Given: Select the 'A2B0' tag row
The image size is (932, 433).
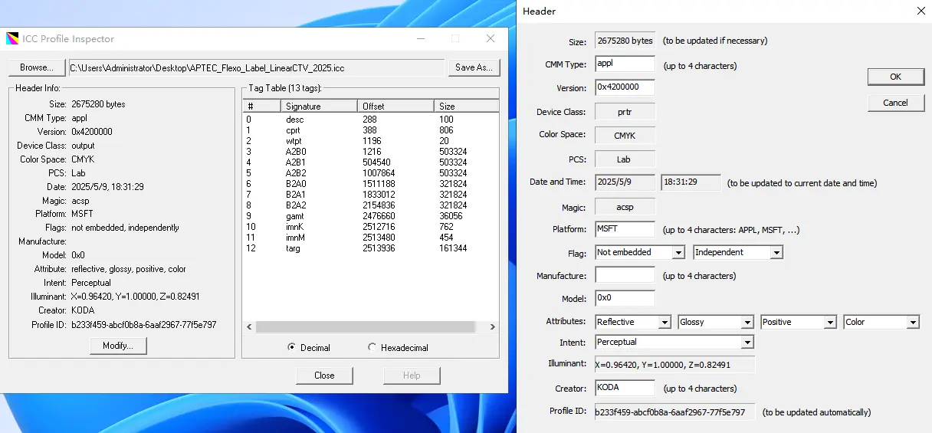Looking at the screenshot, I should pyautogui.click(x=371, y=152).
